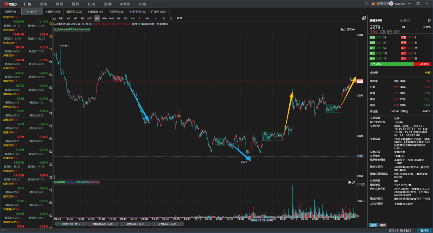Open the 多屏 multi-screen layout menu
This screenshot has height=233, width=433.
click(179, 19)
